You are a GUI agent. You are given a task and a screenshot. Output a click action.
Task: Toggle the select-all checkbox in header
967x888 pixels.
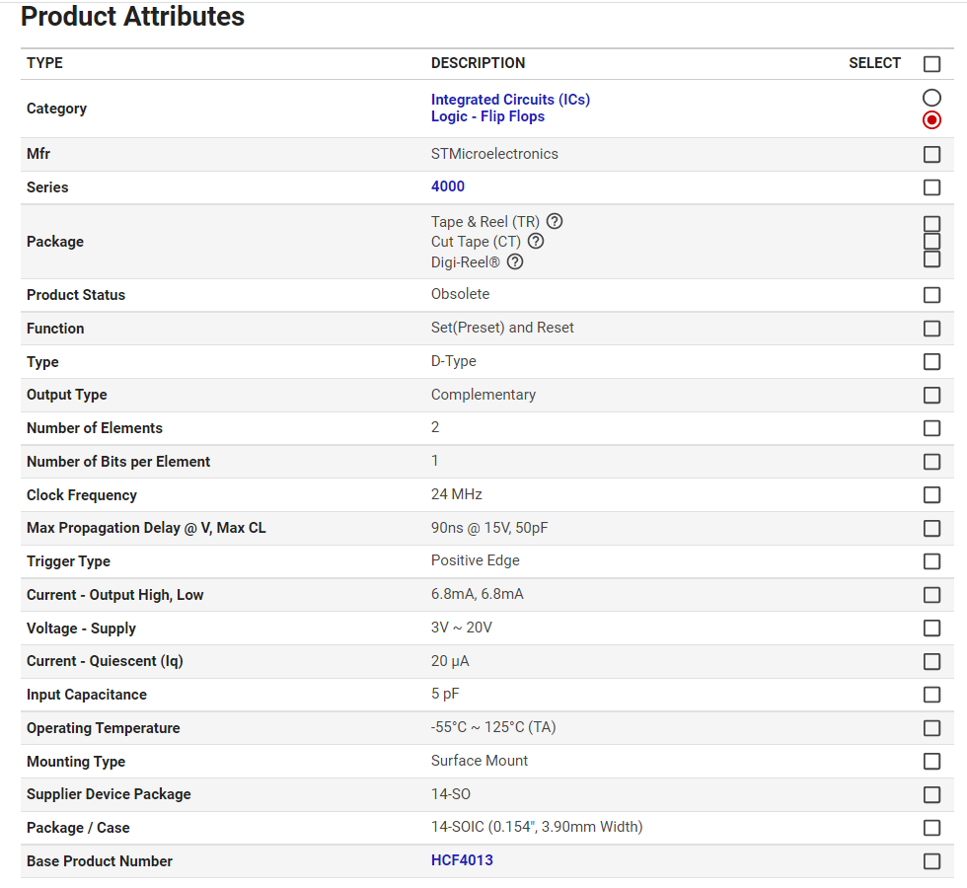tap(931, 64)
